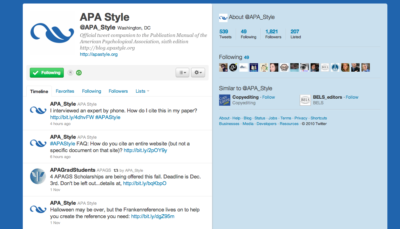Open the Shortcuts footer link
The width and height of the screenshot is (400, 229).
click(x=319, y=118)
